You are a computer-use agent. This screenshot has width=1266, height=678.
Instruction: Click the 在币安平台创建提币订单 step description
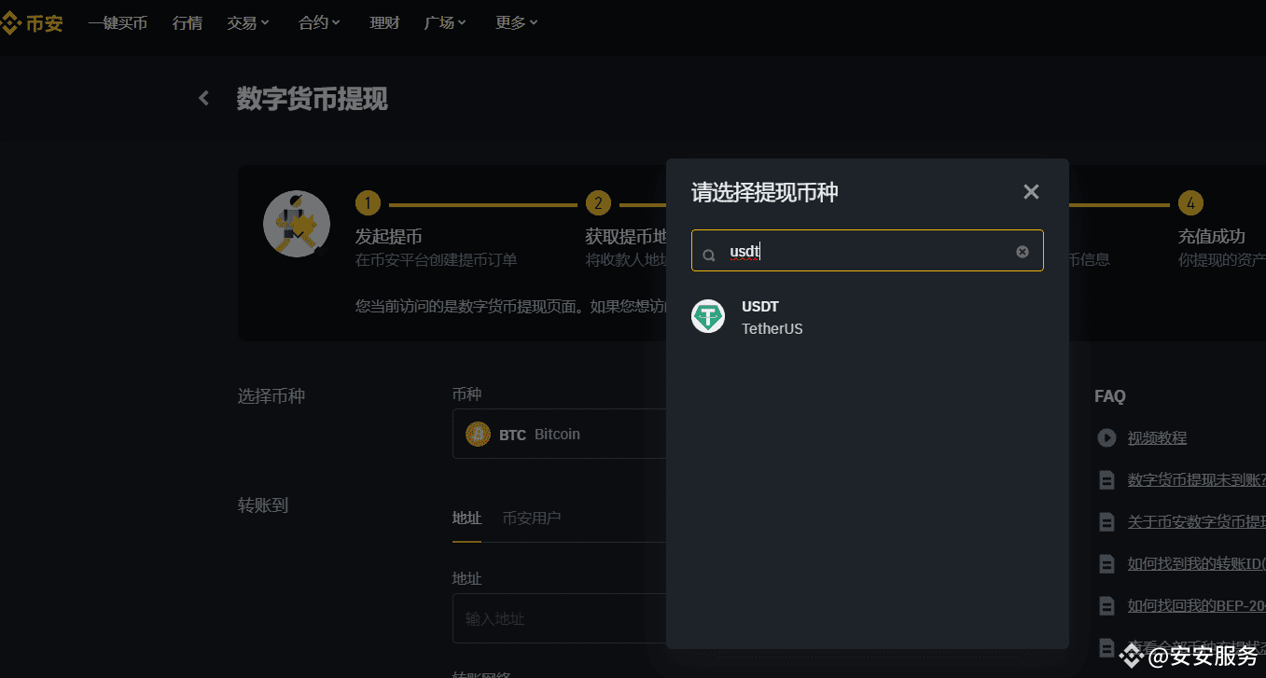[436, 259]
